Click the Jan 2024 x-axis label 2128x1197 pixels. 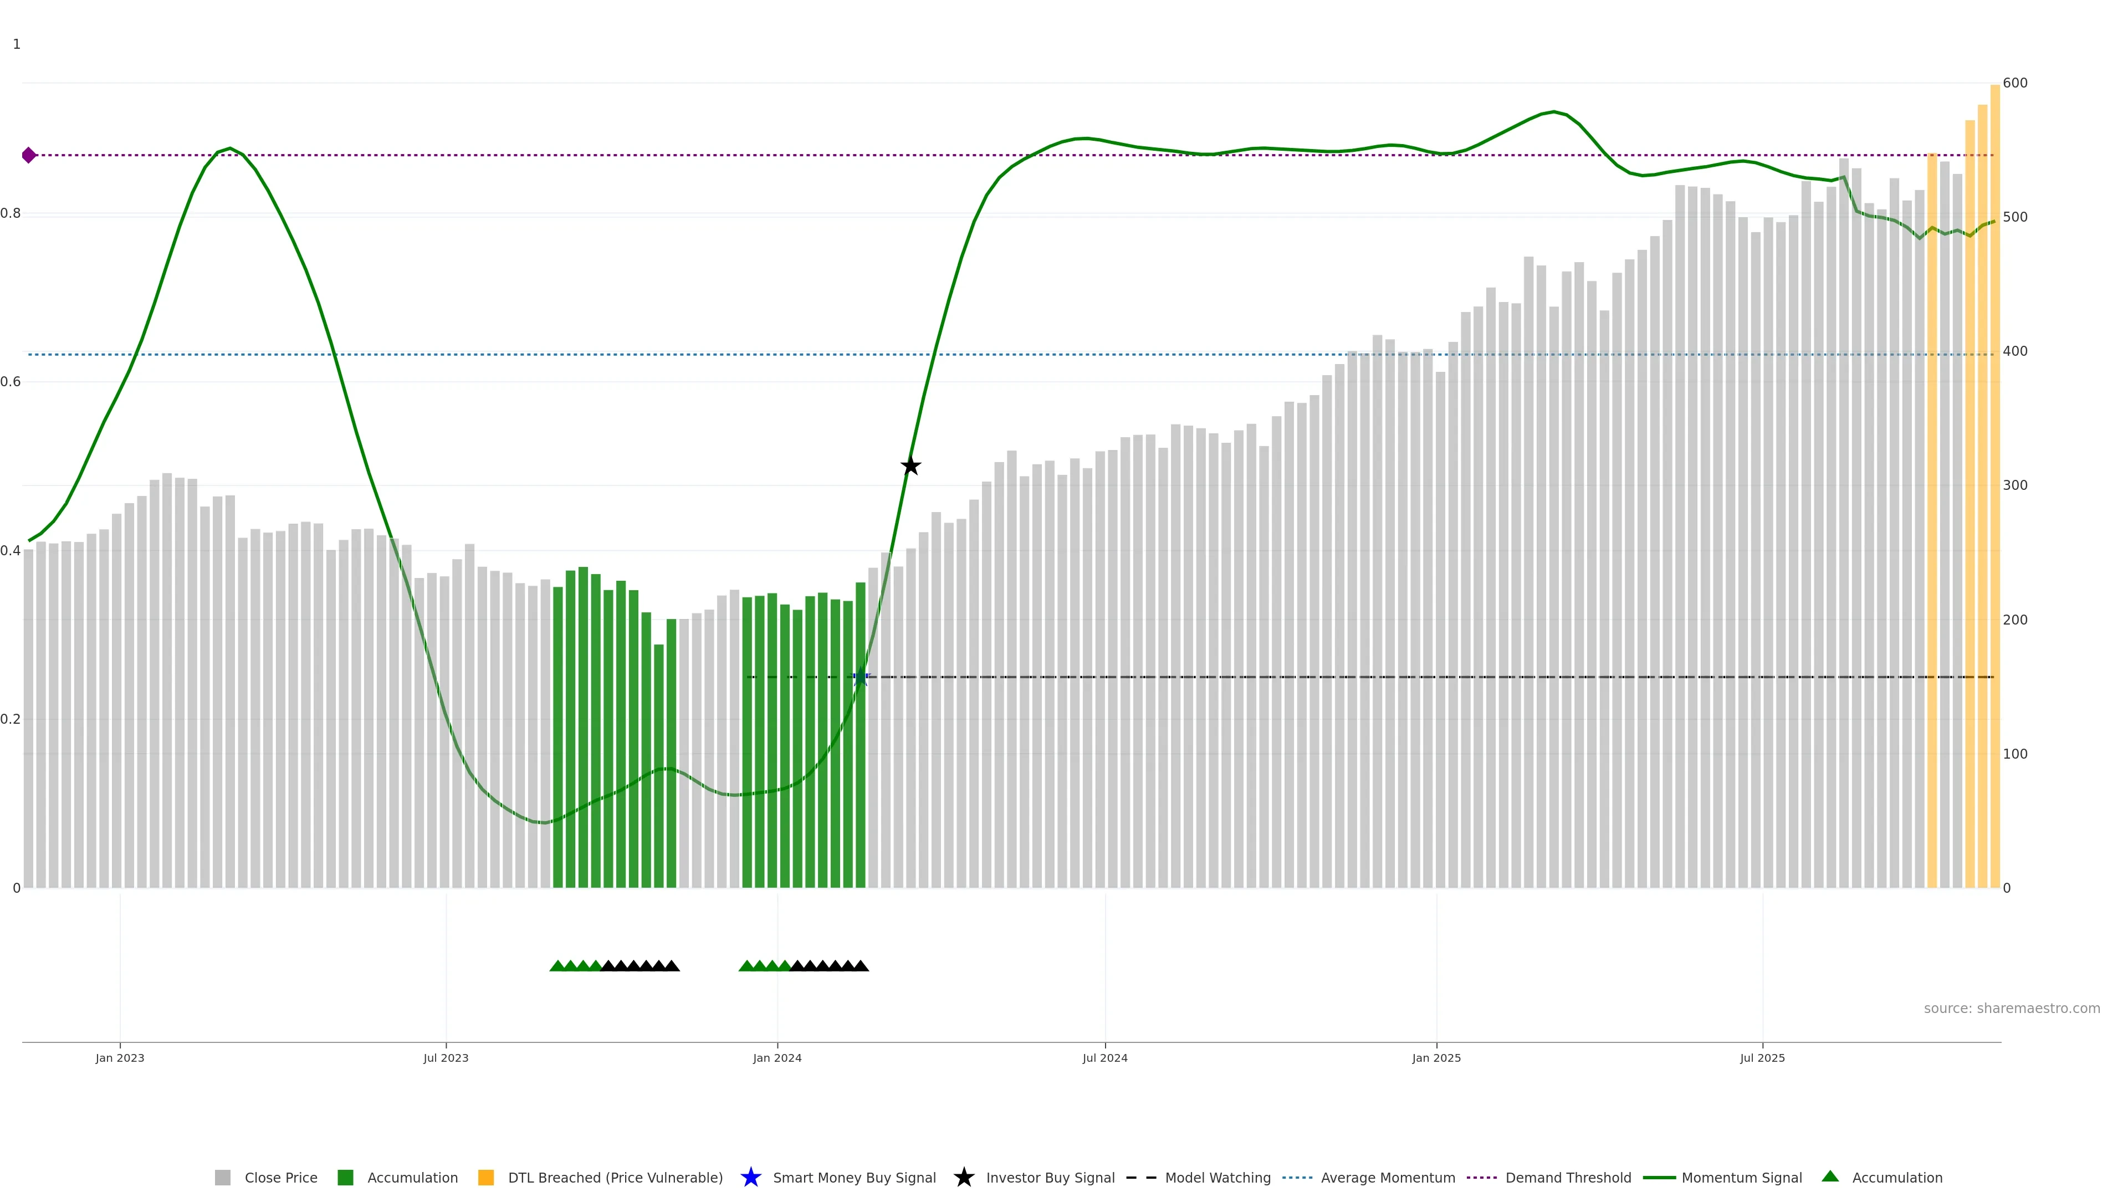(776, 1058)
